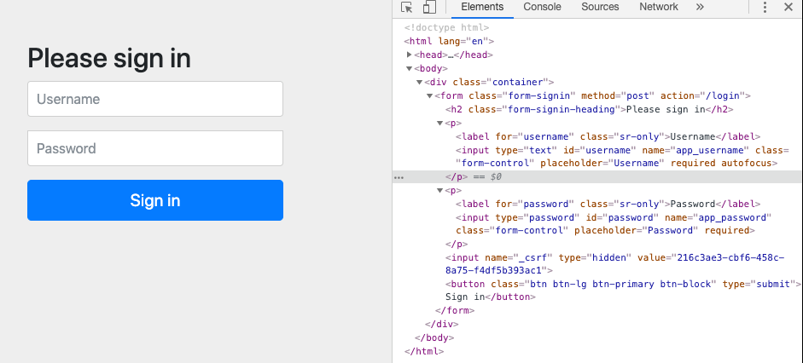The width and height of the screenshot is (803, 363).
Task: Select the closing body tag
Action: pyautogui.click(x=434, y=337)
